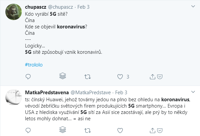Open the chupascz tweet options chevron

point(193,6)
